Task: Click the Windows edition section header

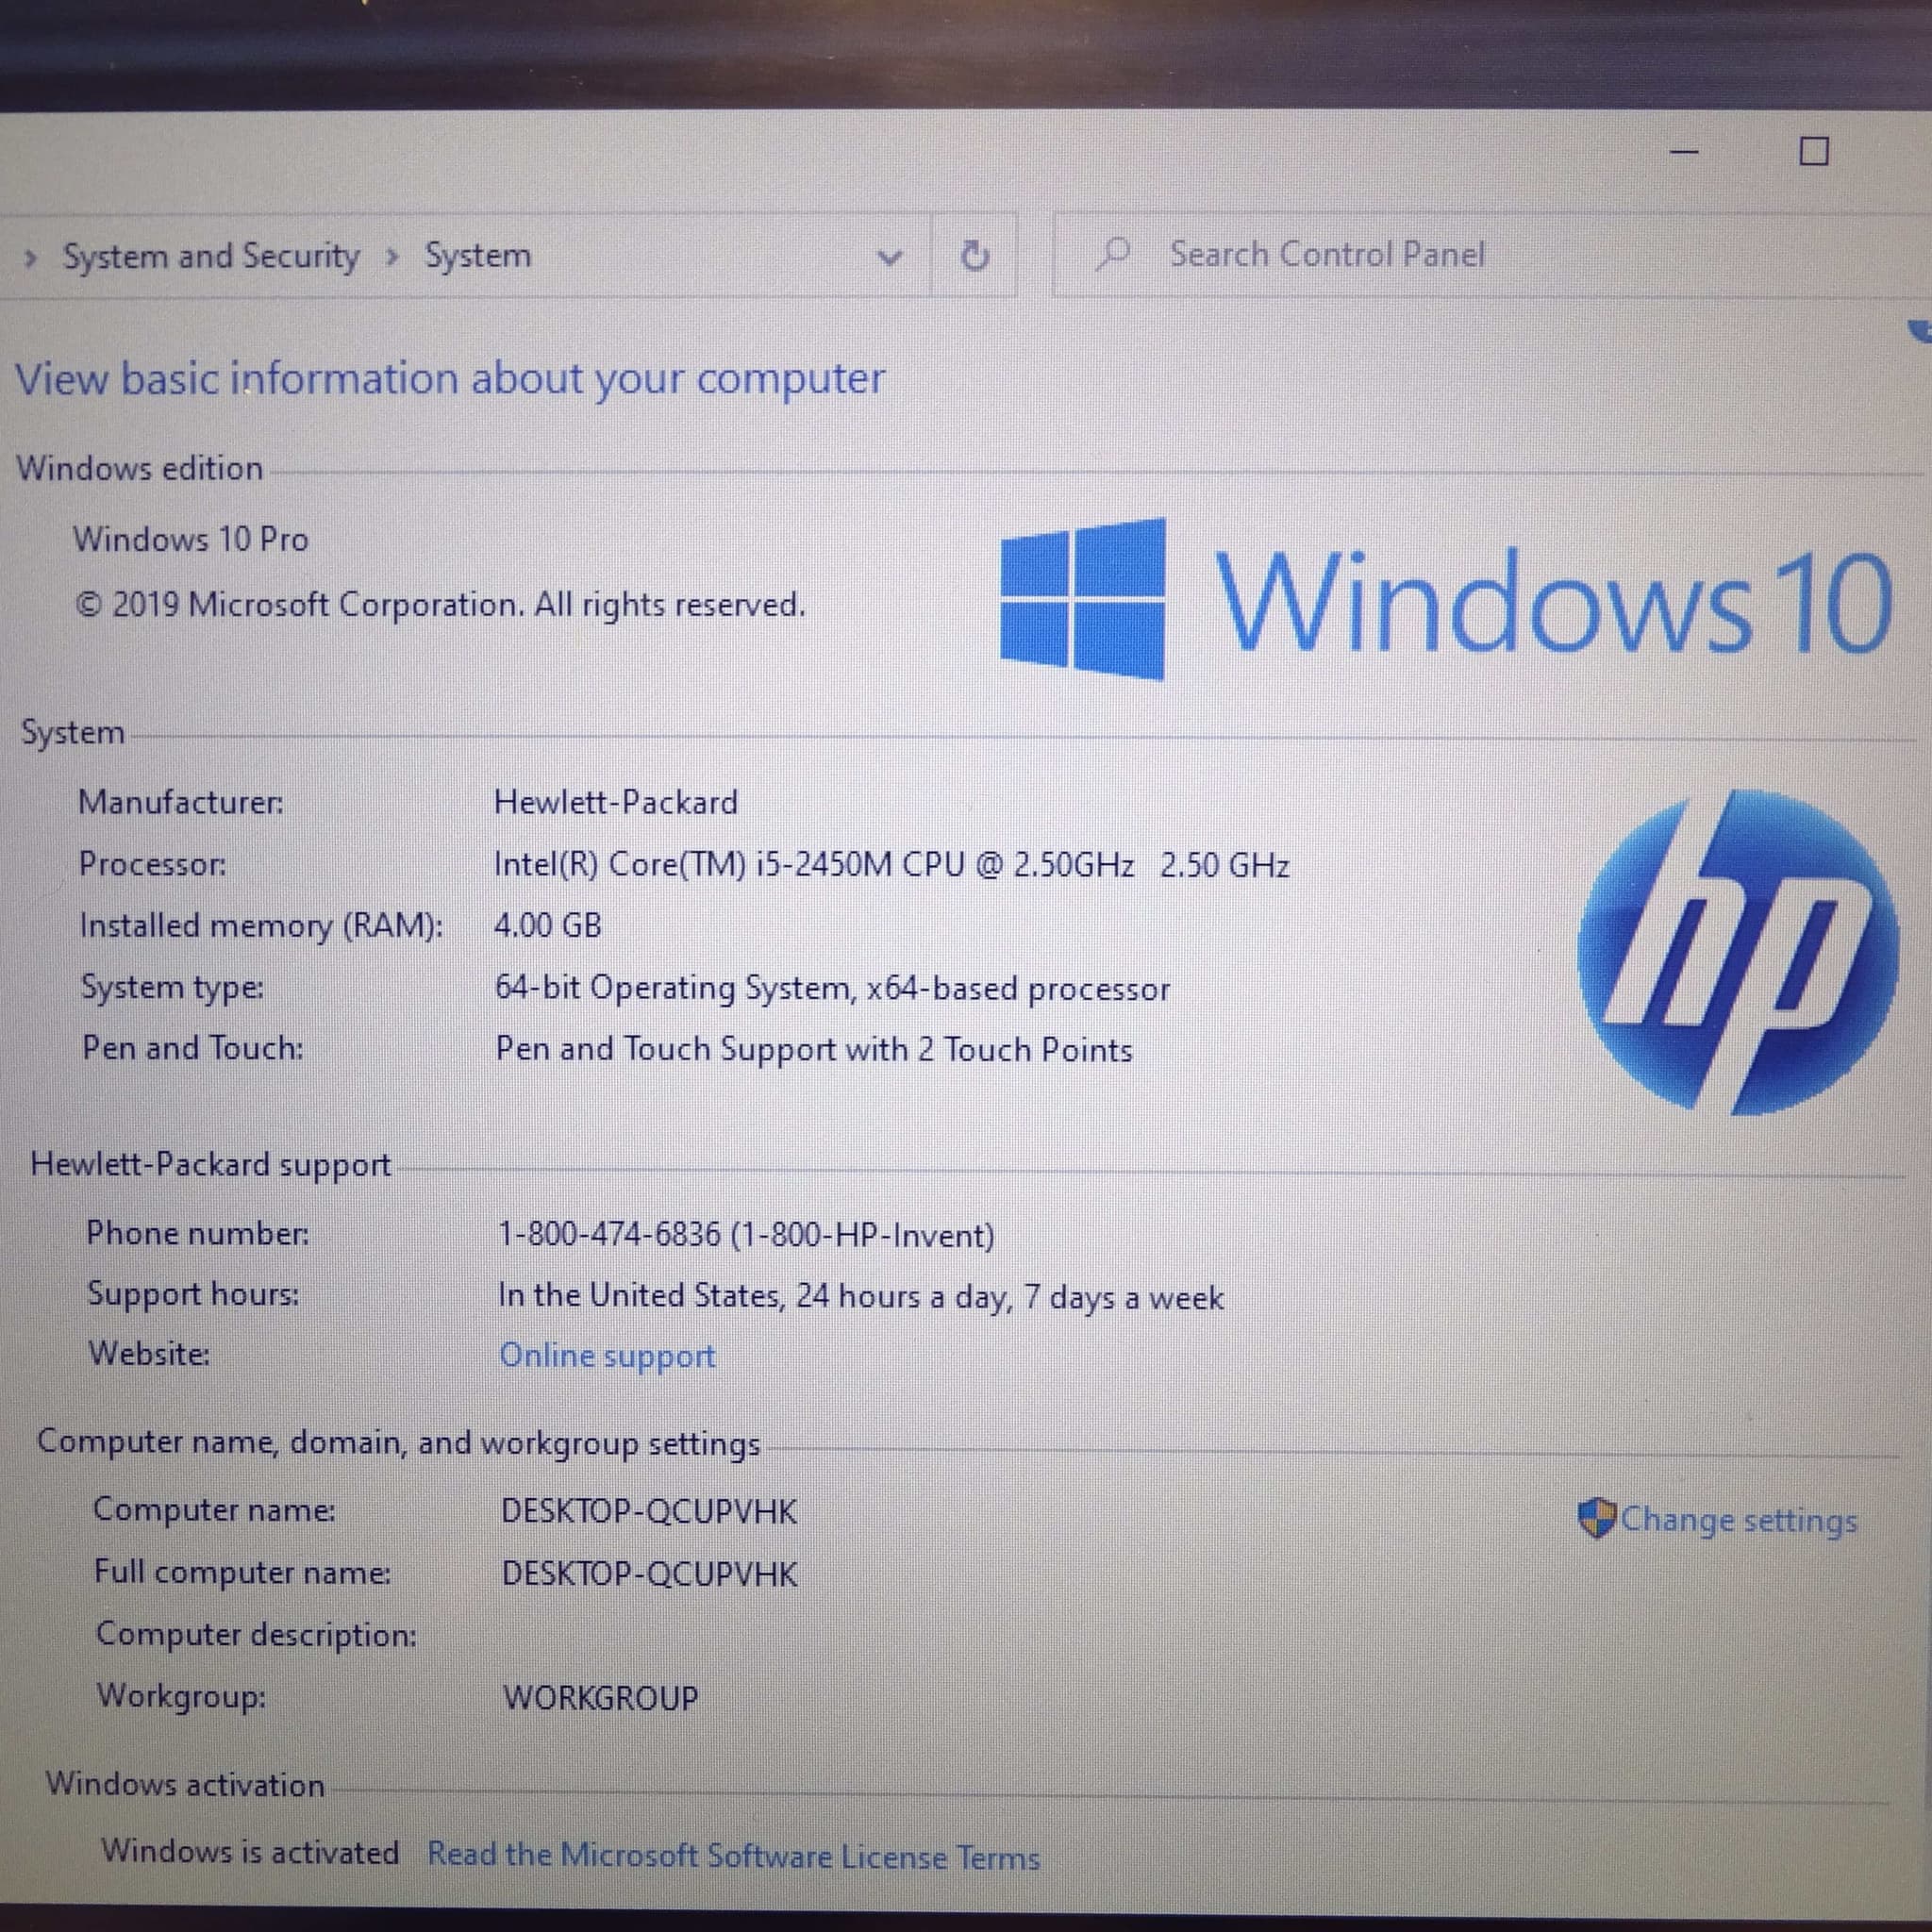Action: pyautogui.click(x=140, y=468)
